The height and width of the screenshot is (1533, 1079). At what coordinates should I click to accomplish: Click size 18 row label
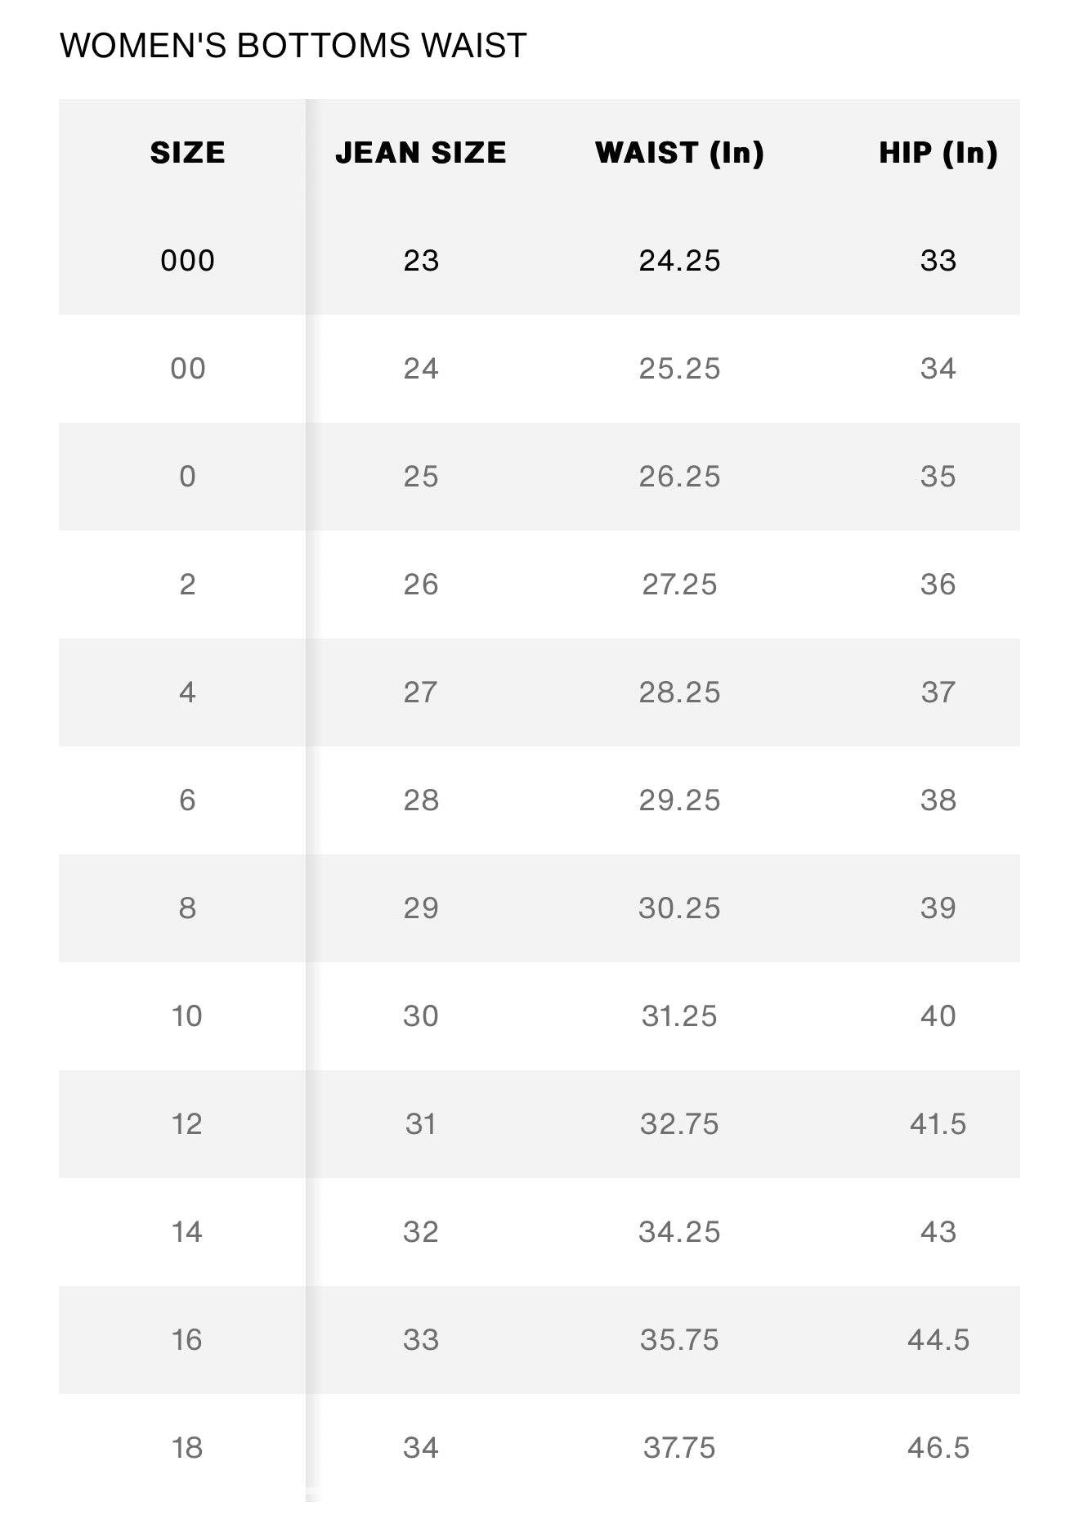coord(187,1448)
